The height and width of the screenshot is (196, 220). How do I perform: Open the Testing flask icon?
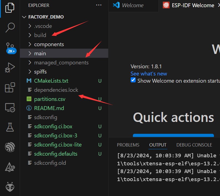tap(10, 127)
